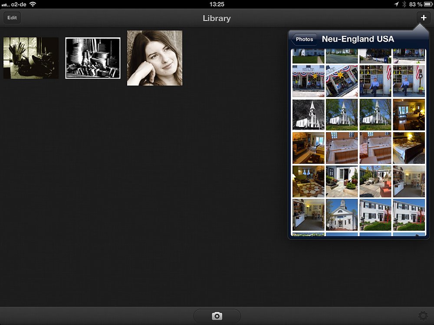Select the courtyard entrance photo with potted shrubs

[342, 181]
